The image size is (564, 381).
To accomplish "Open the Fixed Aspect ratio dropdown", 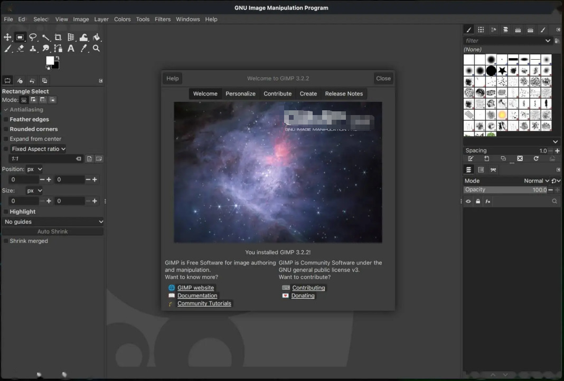I will pos(38,149).
